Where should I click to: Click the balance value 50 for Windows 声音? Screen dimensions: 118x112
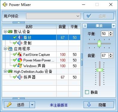coord(75,66)
